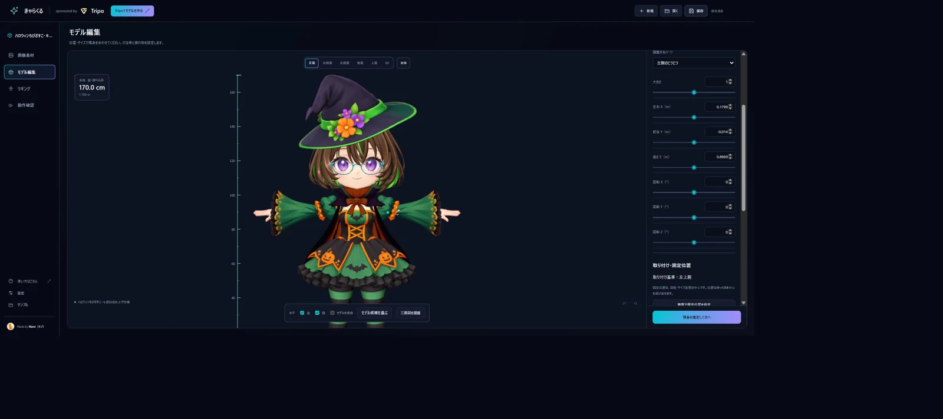Click the 使い方はこちら help icon
The width and height of the screenshot is (943, 419).
(11, 281)
